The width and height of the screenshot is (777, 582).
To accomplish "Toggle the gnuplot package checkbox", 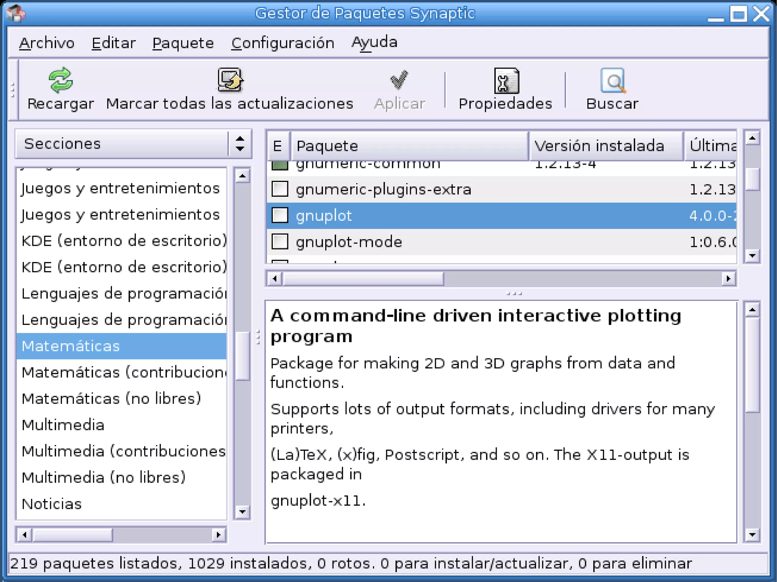I will pos(280,215).
